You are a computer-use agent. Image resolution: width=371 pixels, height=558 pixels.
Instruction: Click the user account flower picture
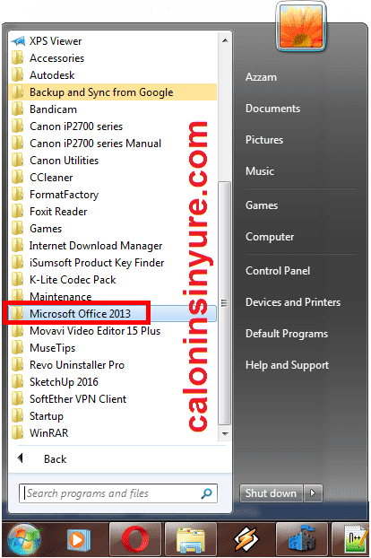301,28
